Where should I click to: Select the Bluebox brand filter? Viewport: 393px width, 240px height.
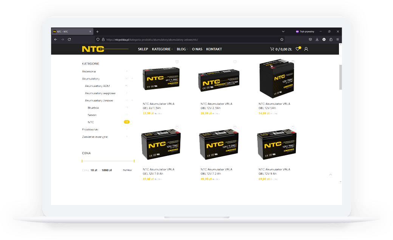coord(93,108)
